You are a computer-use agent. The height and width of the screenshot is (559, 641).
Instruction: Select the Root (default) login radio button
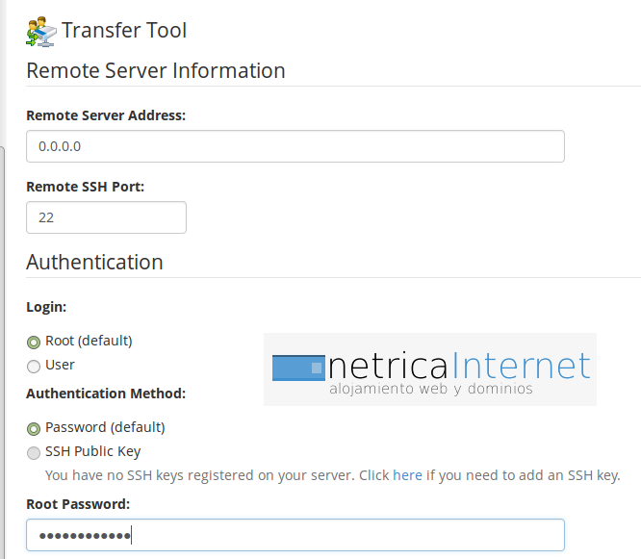(x=34, y=342)
